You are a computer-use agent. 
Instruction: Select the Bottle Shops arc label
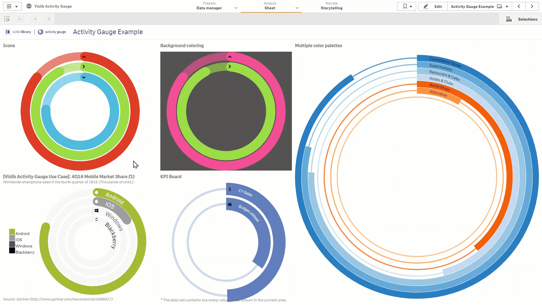pyautogui.click(x=440, y=87)
